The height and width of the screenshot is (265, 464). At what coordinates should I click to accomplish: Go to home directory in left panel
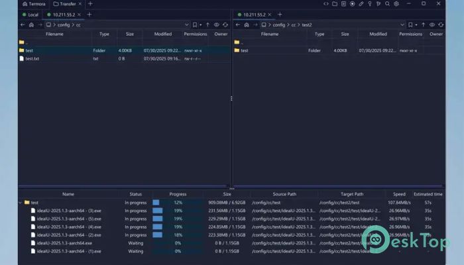31,25
